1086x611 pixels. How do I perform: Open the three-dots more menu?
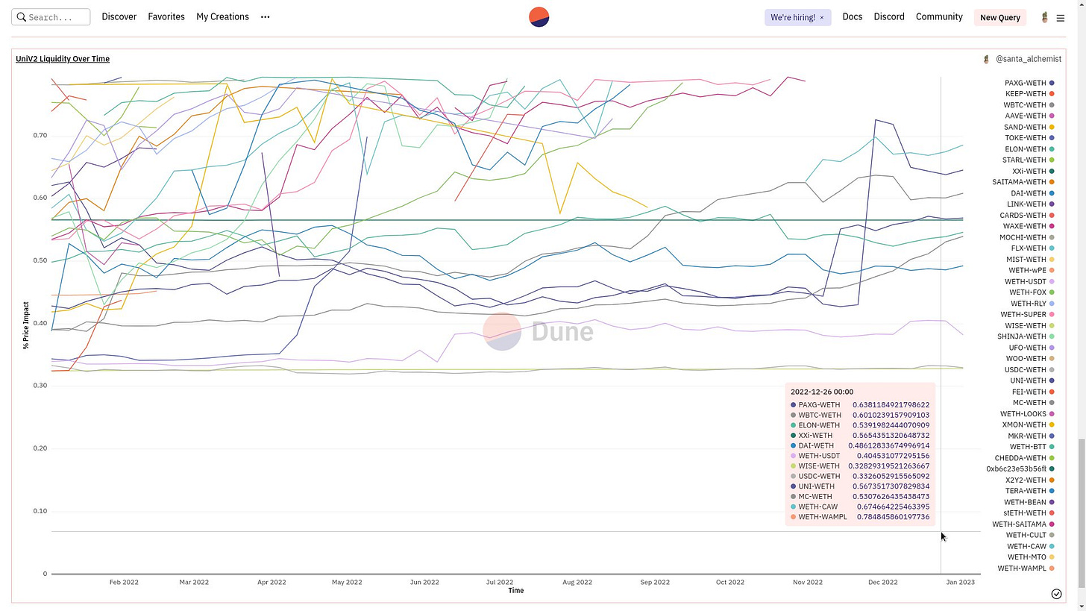click(265, 16)
